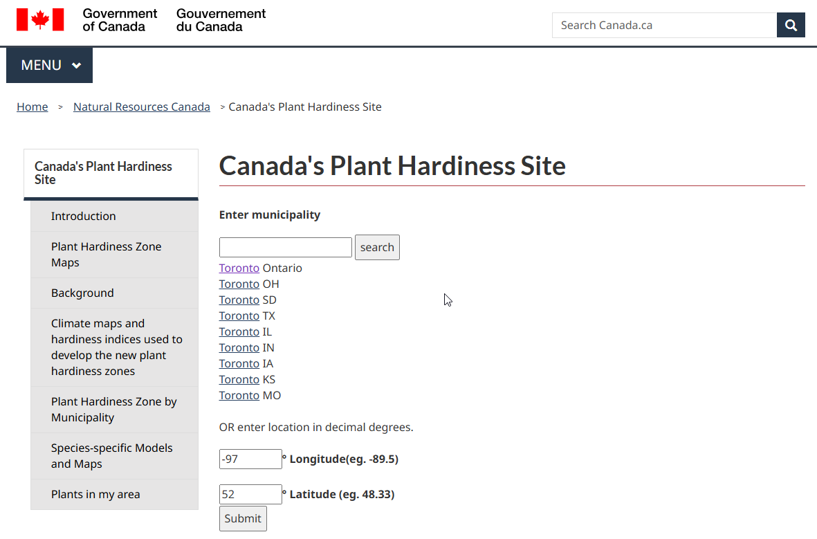Screen dimensions: 817x539
Task: Click the Latitude input field
Action: 250,494
